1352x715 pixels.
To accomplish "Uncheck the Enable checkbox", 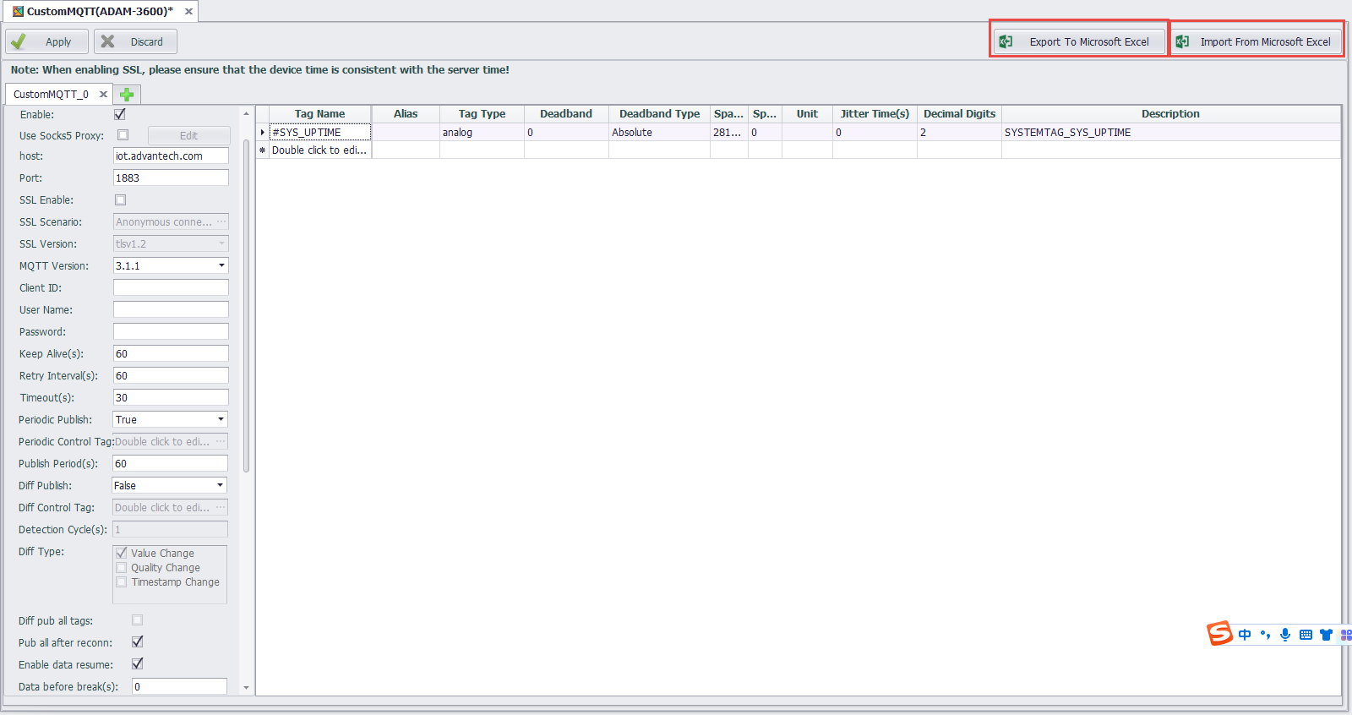I will pyautogui.click(x=120, y=114).
